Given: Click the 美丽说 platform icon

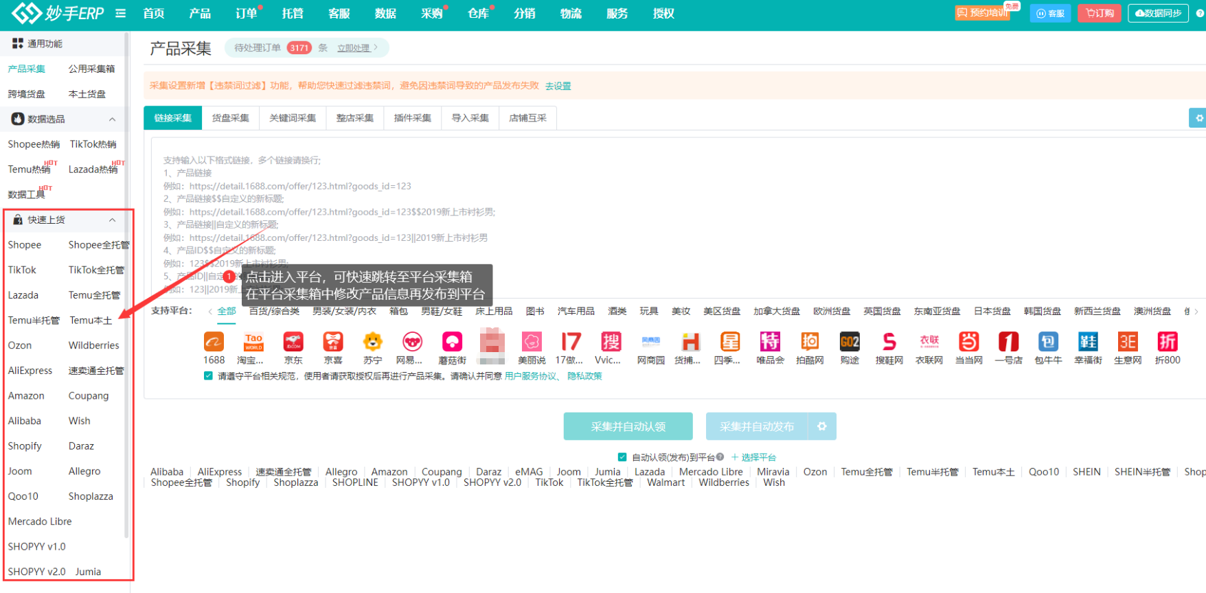Looking at the screenshot, I should (532, 341).
